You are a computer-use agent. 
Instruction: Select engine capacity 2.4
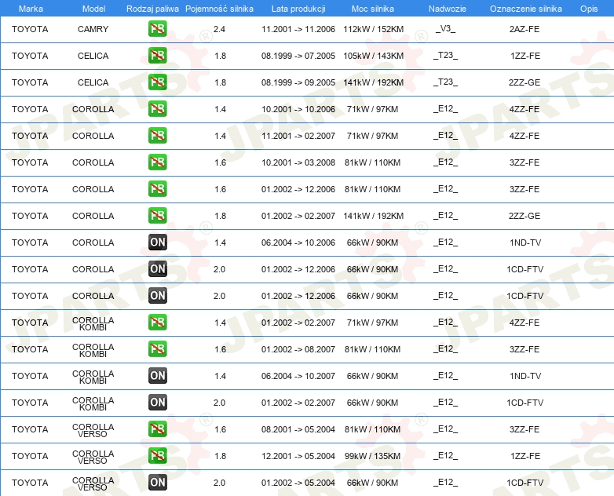pyautogui.click(x=219, y=29)
